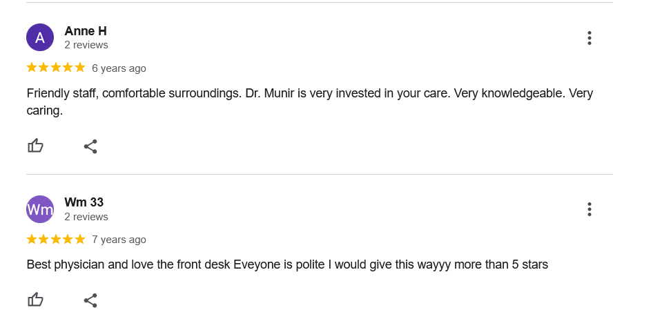Screen dimensions: 651x328
Task: Click the '6 years ago' timestamp
Action: click(x=119, y=68)
